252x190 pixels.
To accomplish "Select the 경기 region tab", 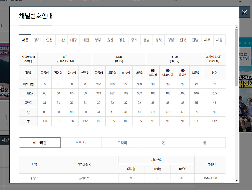I will [37, 40].
